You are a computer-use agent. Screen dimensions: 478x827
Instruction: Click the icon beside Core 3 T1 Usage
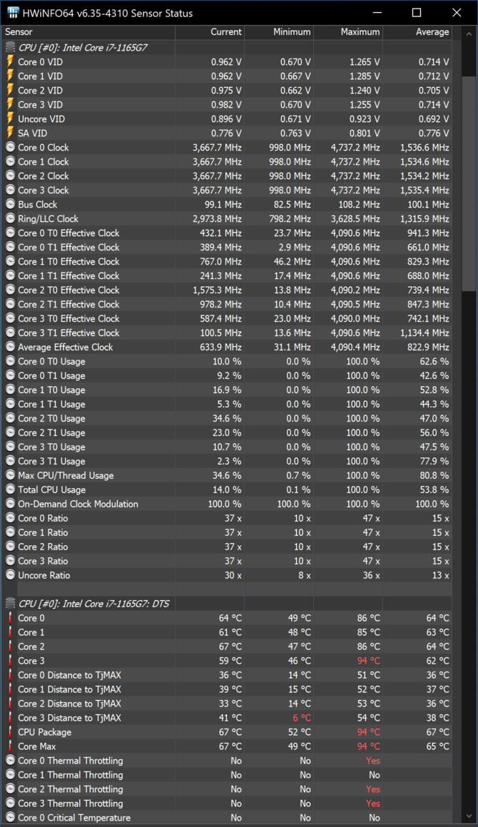[10, 460]
